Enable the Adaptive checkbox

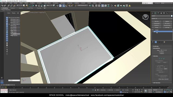coord(159,53)
